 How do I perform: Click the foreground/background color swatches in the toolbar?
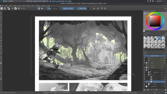[x=9, y=8]
